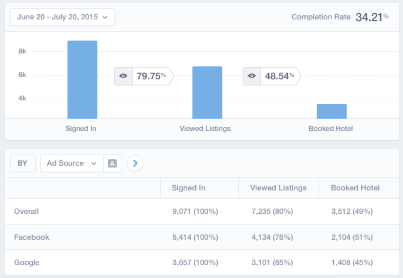403x278 pixels.
Task: Click the 4,134 (76%) cell
Action: 272,237
